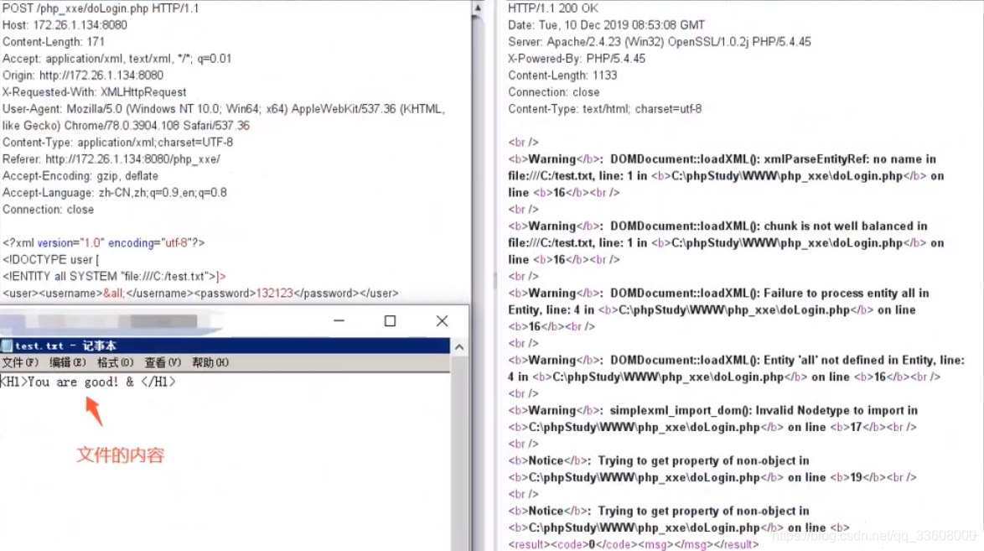Click the 'Referer: http://172.26.1.134:8080/php_xxe/' header
This screenshot has height=551, width=984.
point(111,159)
